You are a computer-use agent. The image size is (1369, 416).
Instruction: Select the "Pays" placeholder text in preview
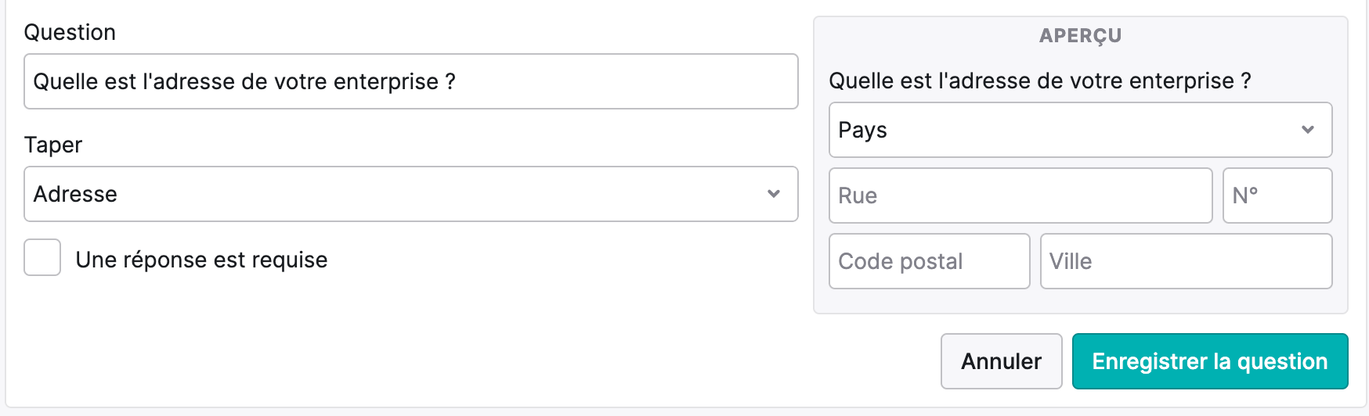click(862, 130)
